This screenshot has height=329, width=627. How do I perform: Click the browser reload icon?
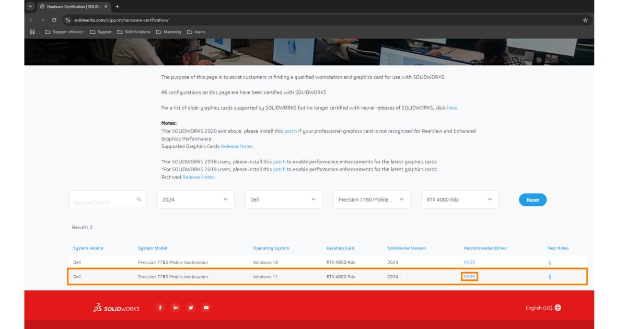(x=54, y=20)
